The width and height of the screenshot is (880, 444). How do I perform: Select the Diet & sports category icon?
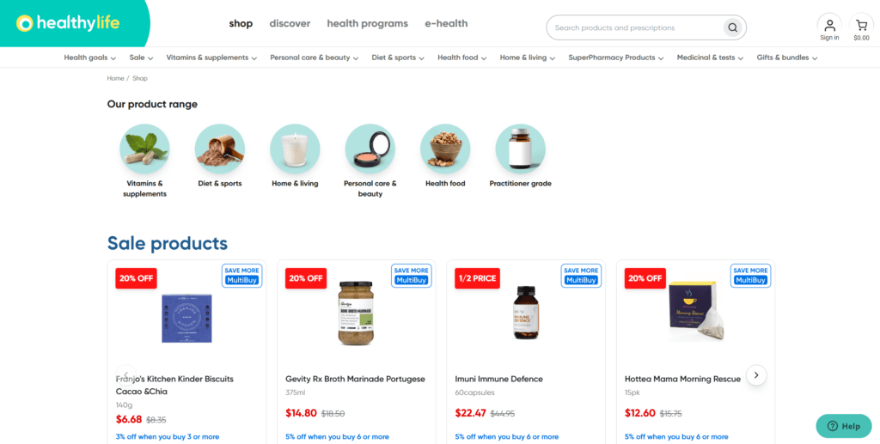tap(220, 149)
